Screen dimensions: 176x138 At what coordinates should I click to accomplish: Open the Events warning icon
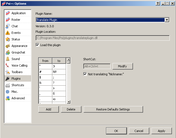(x=8, y=33)
